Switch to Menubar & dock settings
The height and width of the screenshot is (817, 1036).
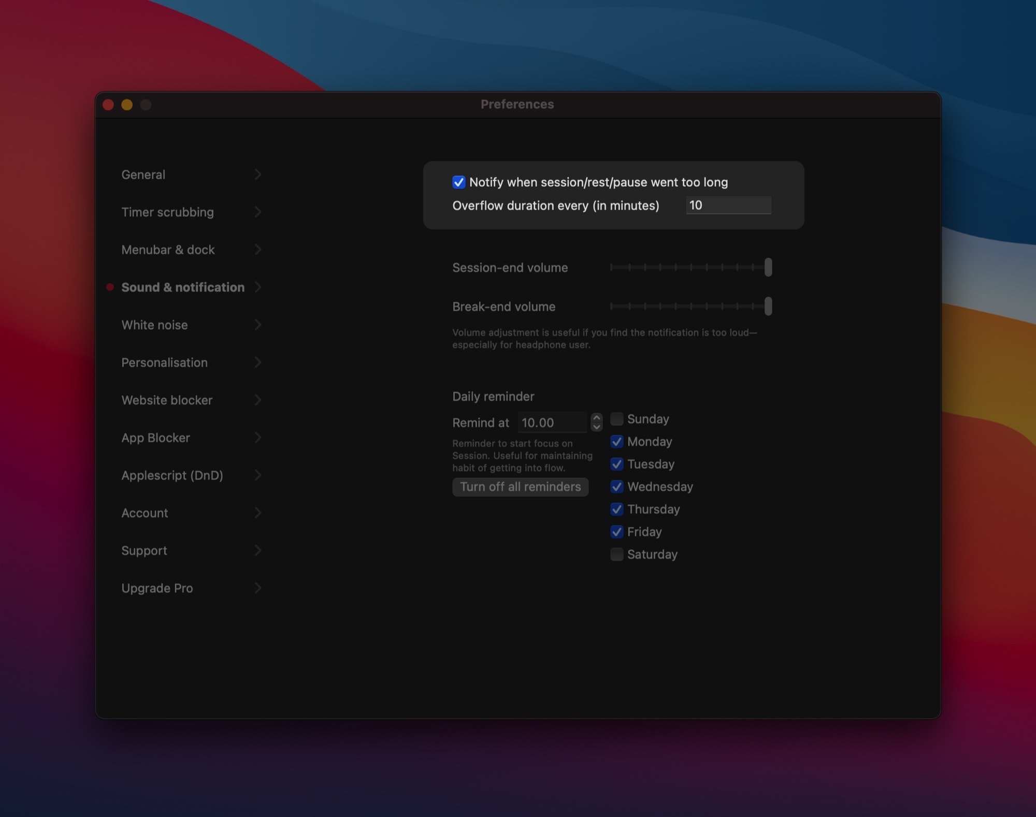click(x=168, y=250)
